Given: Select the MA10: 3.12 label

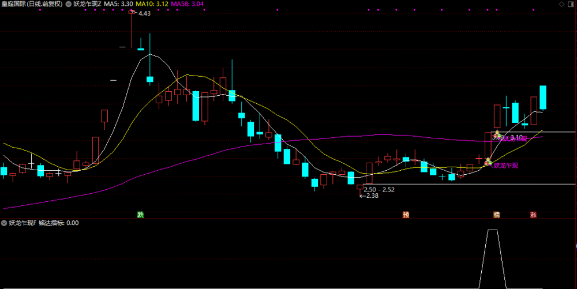Looking at the screenshot, I should pos(152,4).
